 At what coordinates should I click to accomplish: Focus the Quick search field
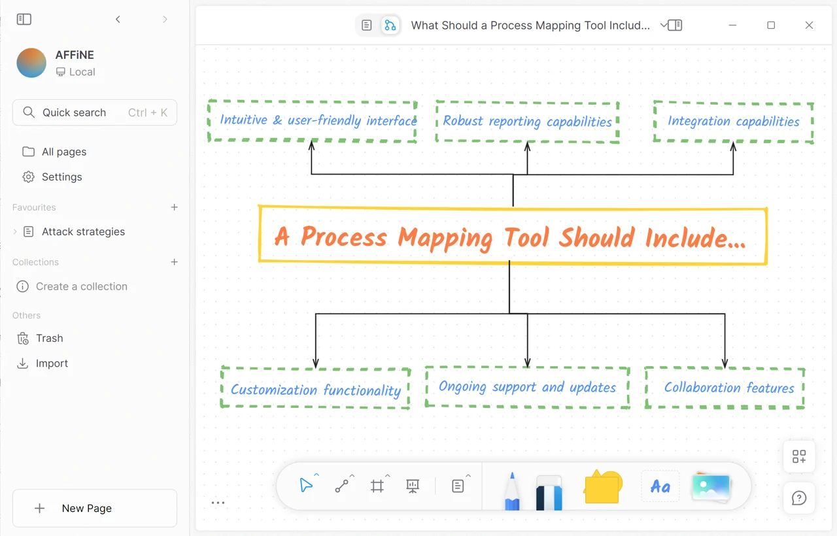click(x=95, y=112)
